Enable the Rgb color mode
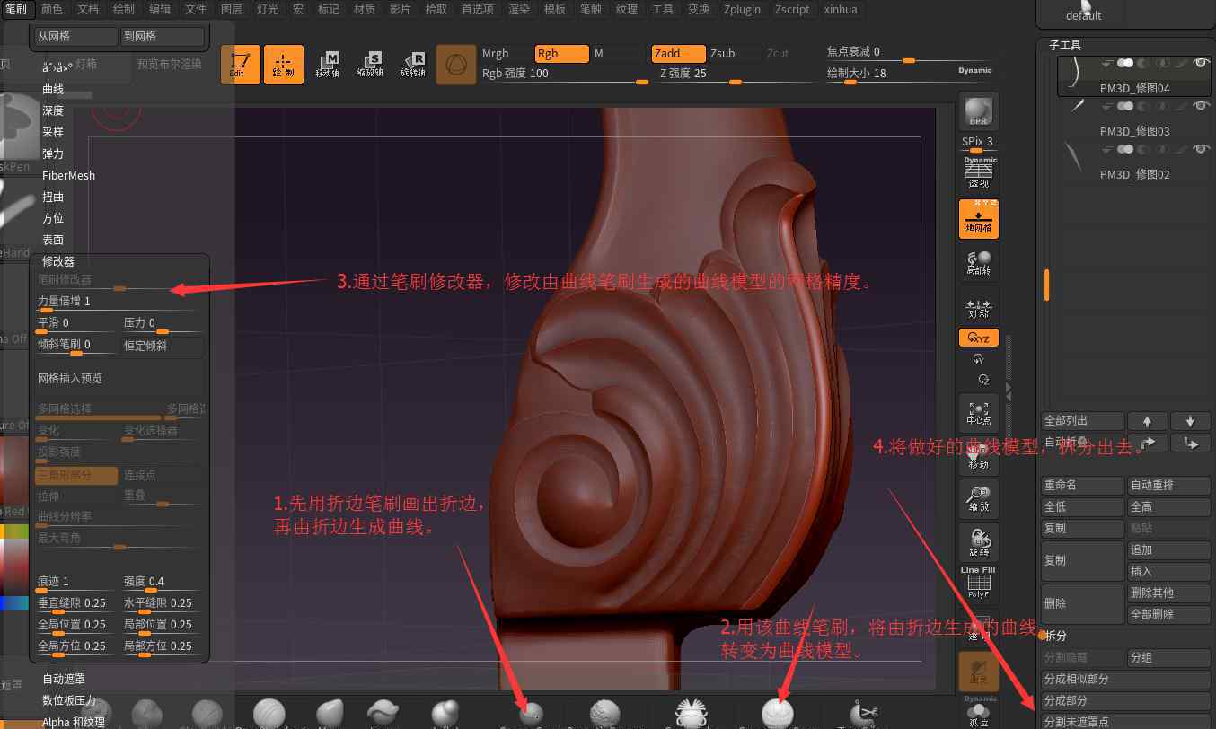 (561, 54)
